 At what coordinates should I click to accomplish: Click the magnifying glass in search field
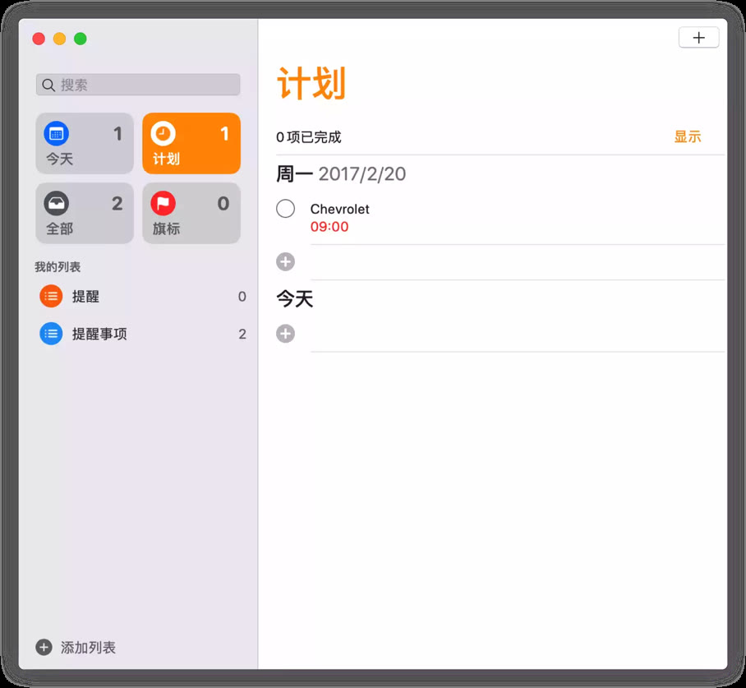[48, 85]
